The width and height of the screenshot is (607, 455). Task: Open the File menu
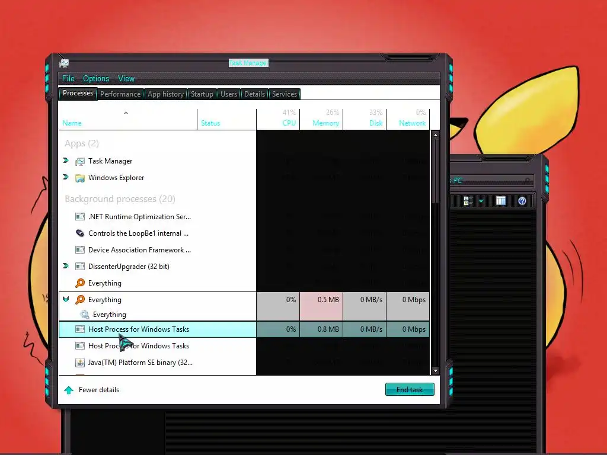pos(68,79)
